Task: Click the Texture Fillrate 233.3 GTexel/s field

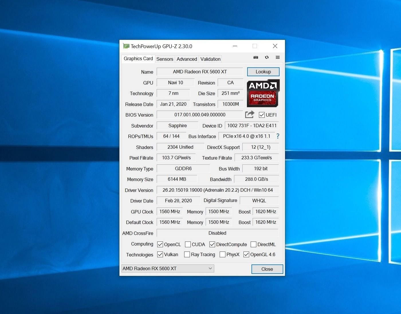Action: tap(257, 158)
